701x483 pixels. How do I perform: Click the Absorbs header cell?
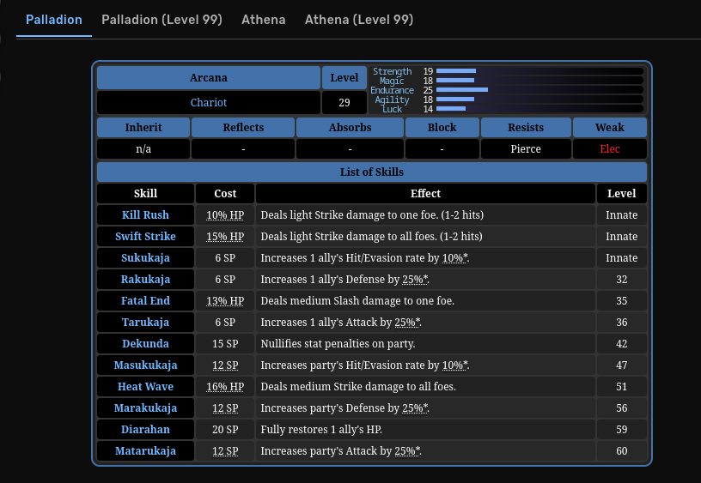click(350, 128)
